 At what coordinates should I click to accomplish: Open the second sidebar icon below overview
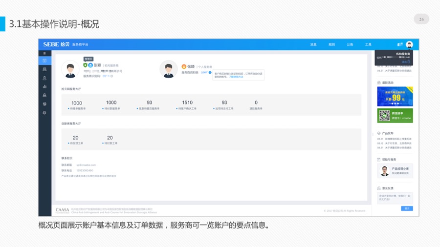pyautogui.click(x=44, y=69)
